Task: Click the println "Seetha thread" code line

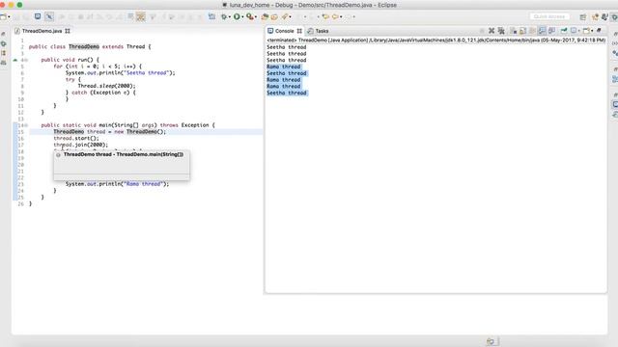Action: point(120,73)
